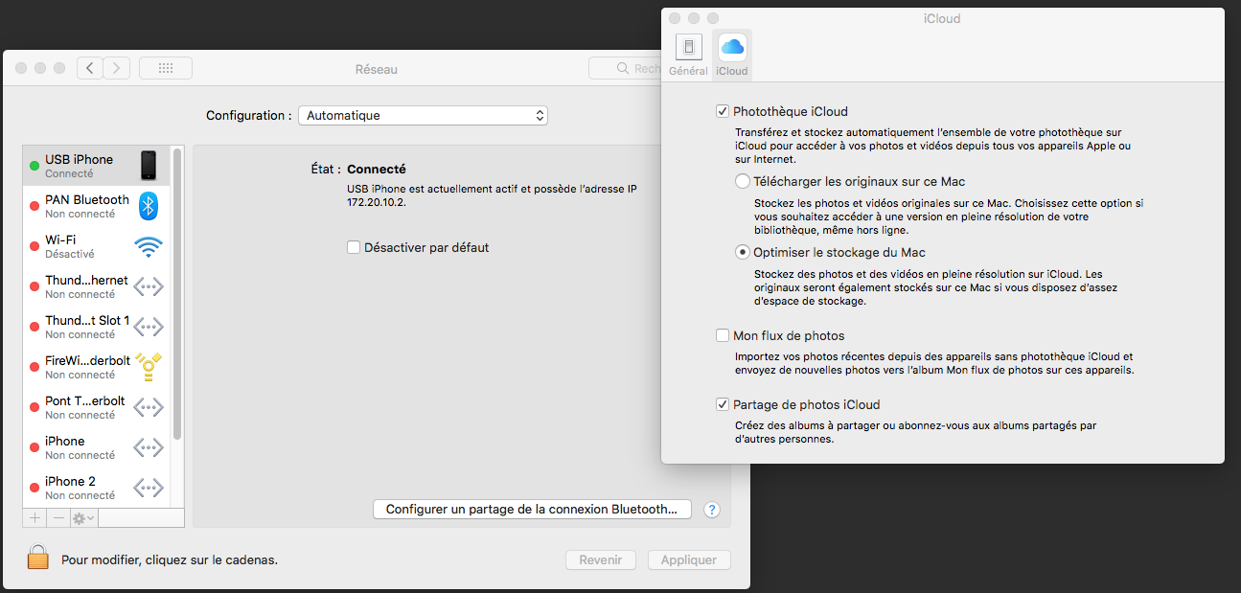Click the red status dot of Wi-Fi
The width and height of the screenshot is (1241, 593).
click(34, 246)
